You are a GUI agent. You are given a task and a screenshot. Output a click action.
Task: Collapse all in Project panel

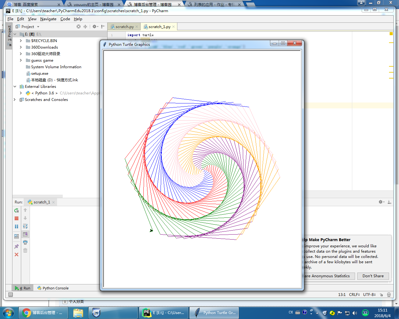click(85, 27)
